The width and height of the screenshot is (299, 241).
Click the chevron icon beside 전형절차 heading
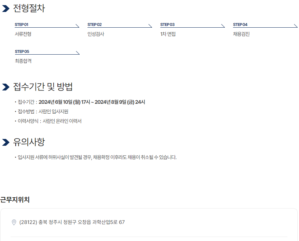tap(6, 9)
